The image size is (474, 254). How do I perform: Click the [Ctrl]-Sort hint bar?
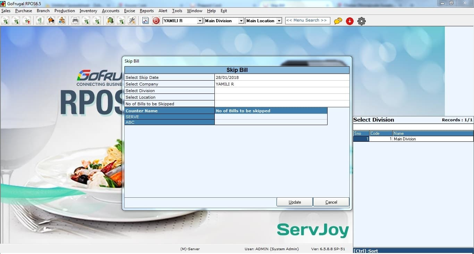413,251
